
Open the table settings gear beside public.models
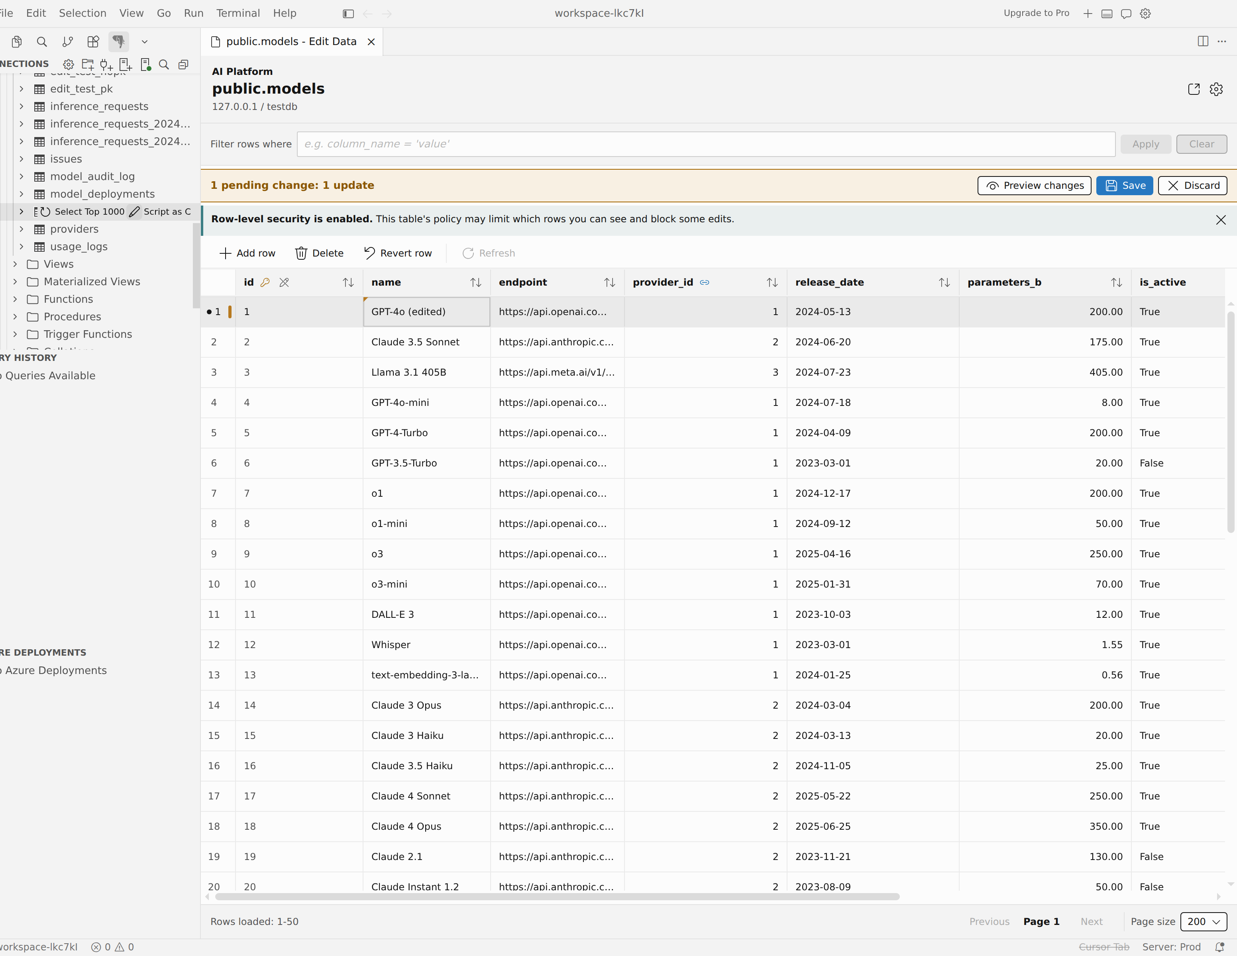(x=1216, y=89)
